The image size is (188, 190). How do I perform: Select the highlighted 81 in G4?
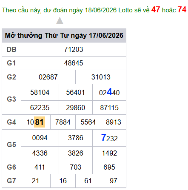40,122
